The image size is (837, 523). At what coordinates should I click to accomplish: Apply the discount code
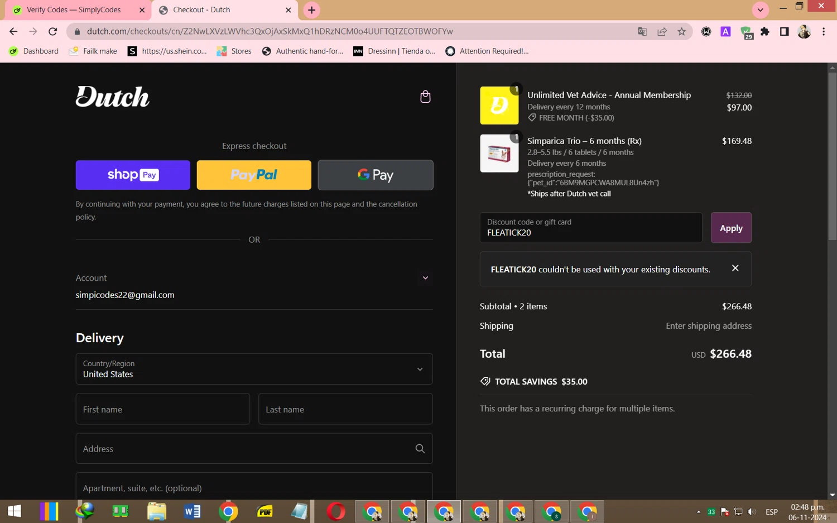coord(731,228)
